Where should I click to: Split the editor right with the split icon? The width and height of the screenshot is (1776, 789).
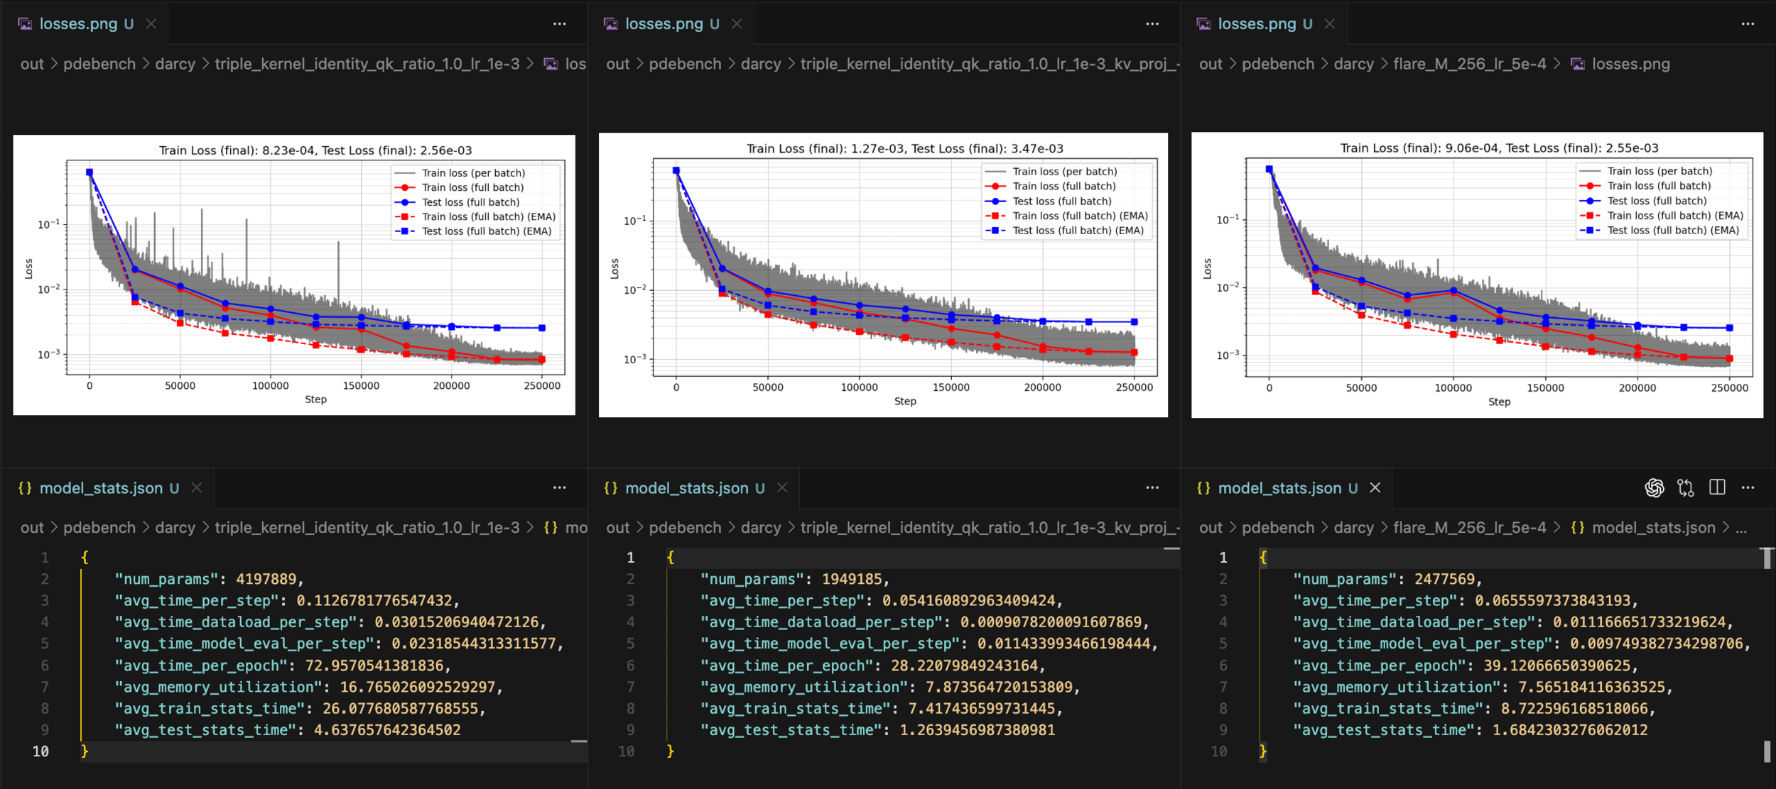(1717, 487)
